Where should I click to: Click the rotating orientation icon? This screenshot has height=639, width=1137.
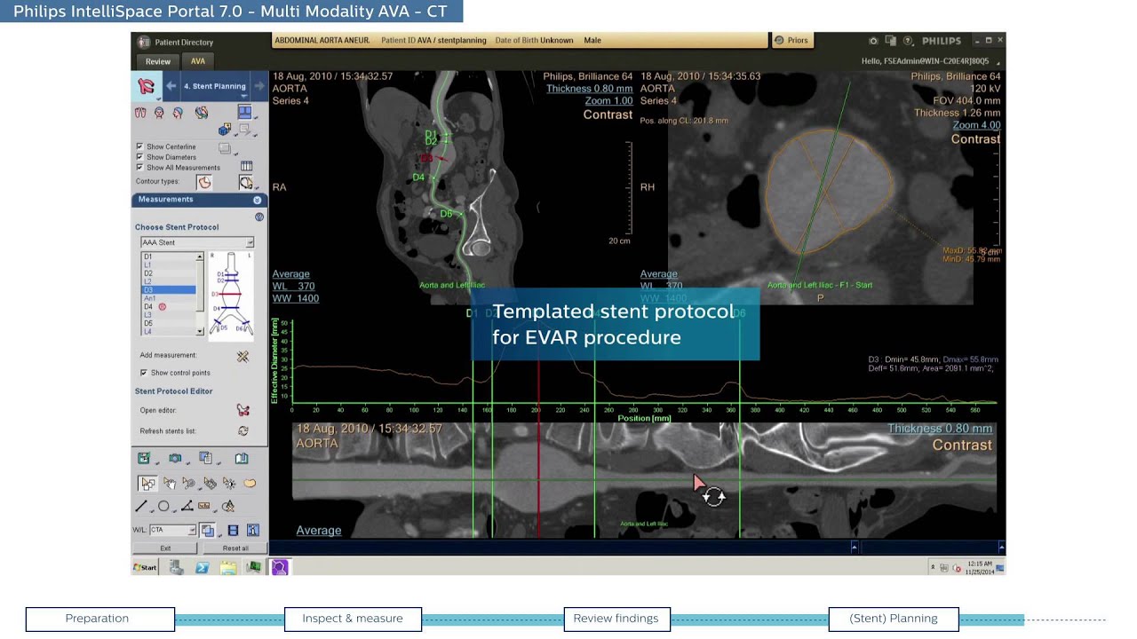tap(202, 113)
